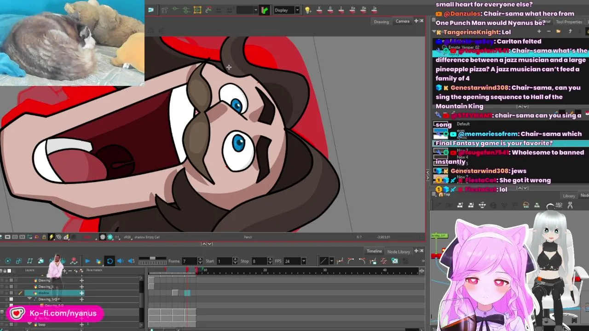Click the green arrow icon left of Display
589x331 pixels.
tap(264, 10)
